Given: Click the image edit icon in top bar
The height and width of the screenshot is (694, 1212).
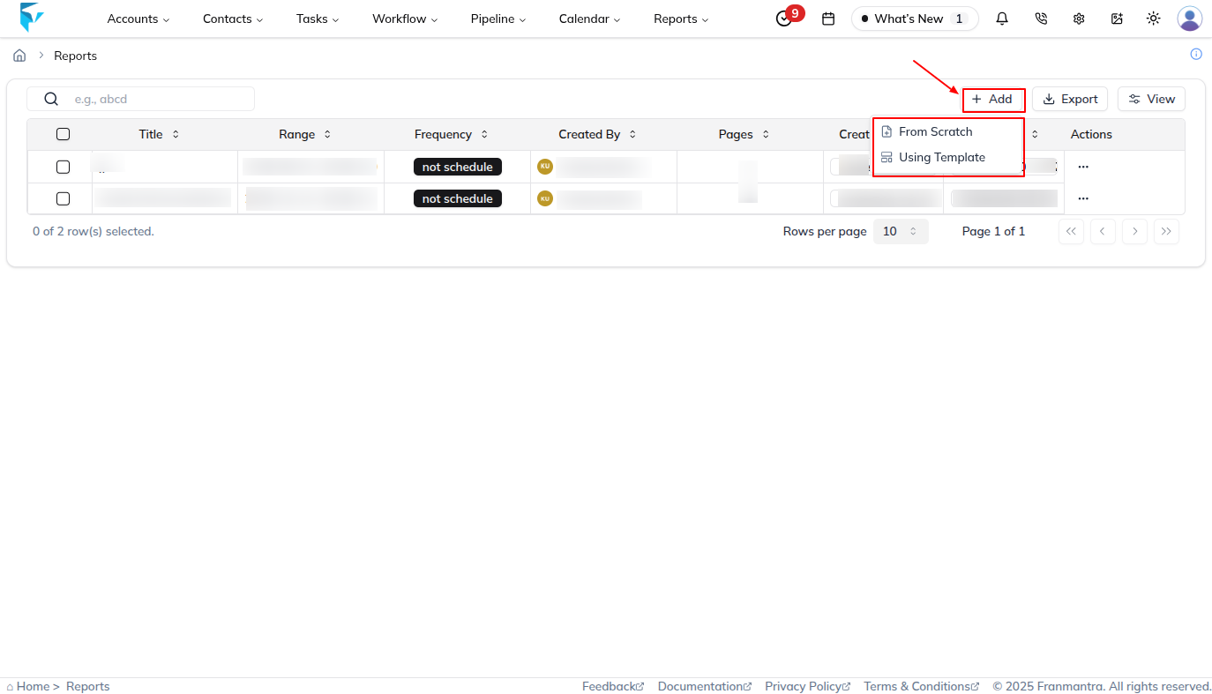Looking at the screenshot, I should (x=1117, y=19).
